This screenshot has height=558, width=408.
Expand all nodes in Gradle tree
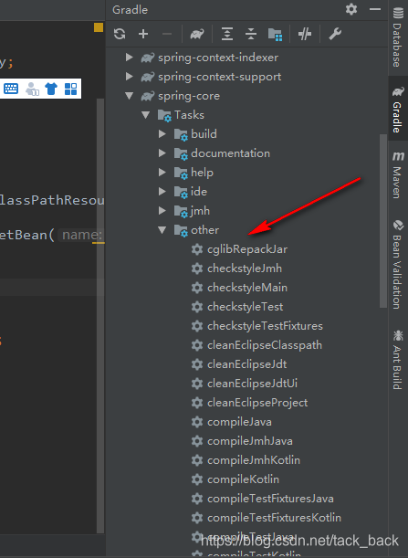point(227,34)
